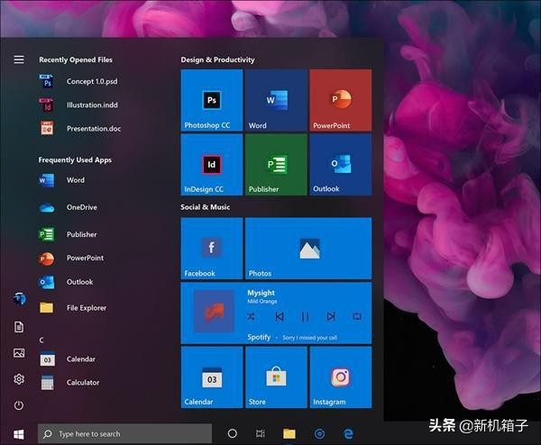Open the blue circular app on taskbar

[319, 433]
